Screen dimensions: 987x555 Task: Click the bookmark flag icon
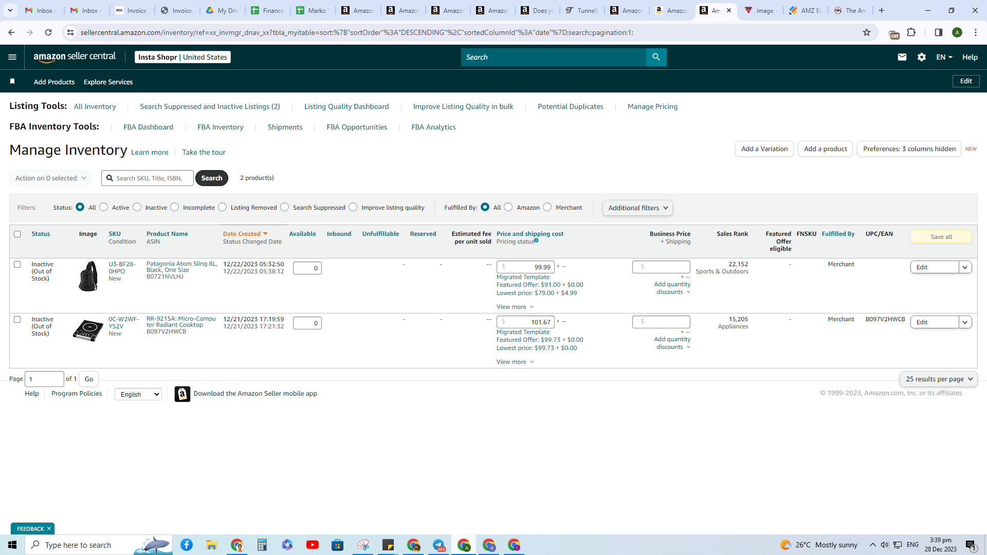12,81
